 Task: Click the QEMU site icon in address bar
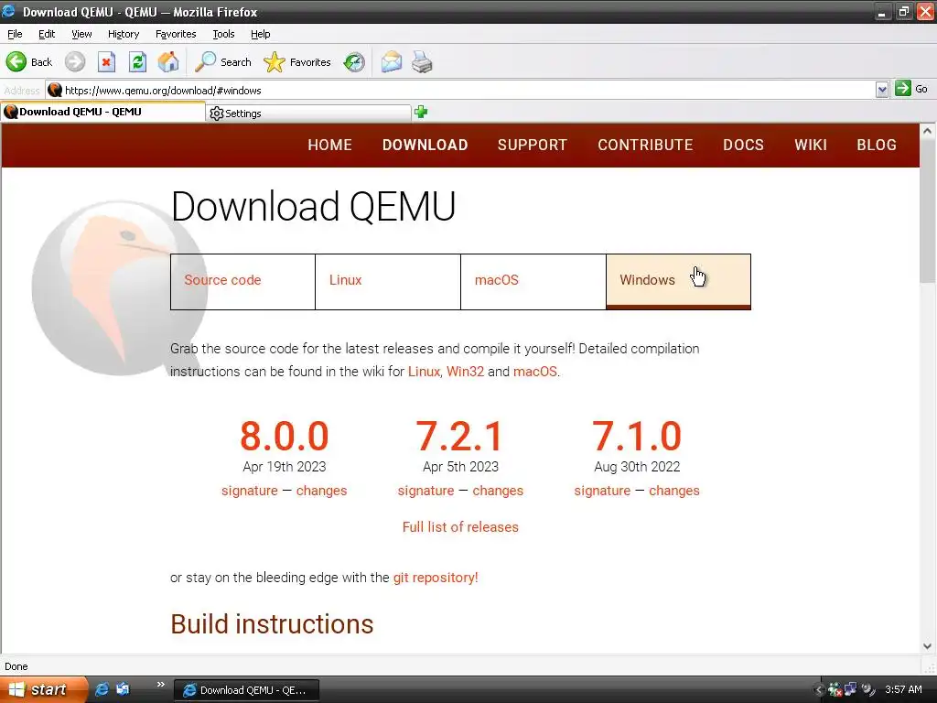click(55, 91)
